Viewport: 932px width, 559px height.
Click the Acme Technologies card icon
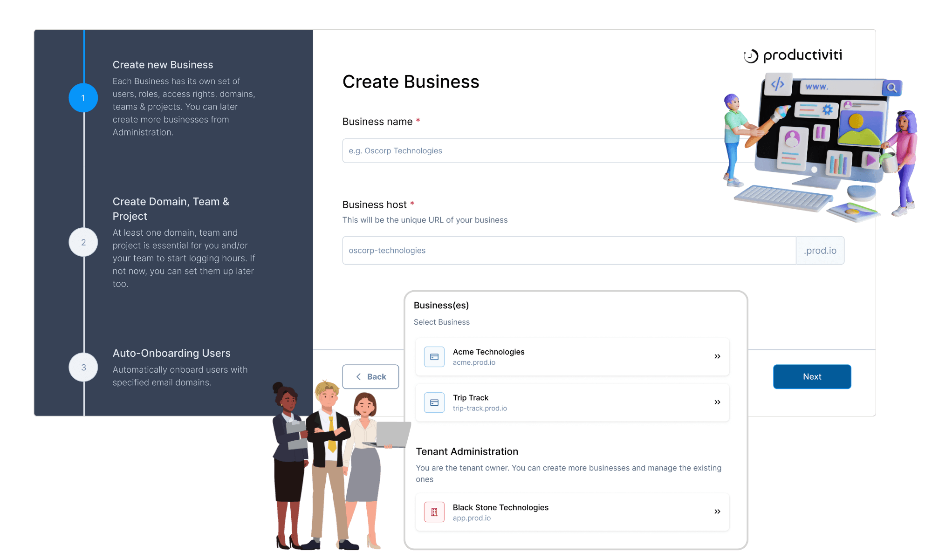coord(434,357)
